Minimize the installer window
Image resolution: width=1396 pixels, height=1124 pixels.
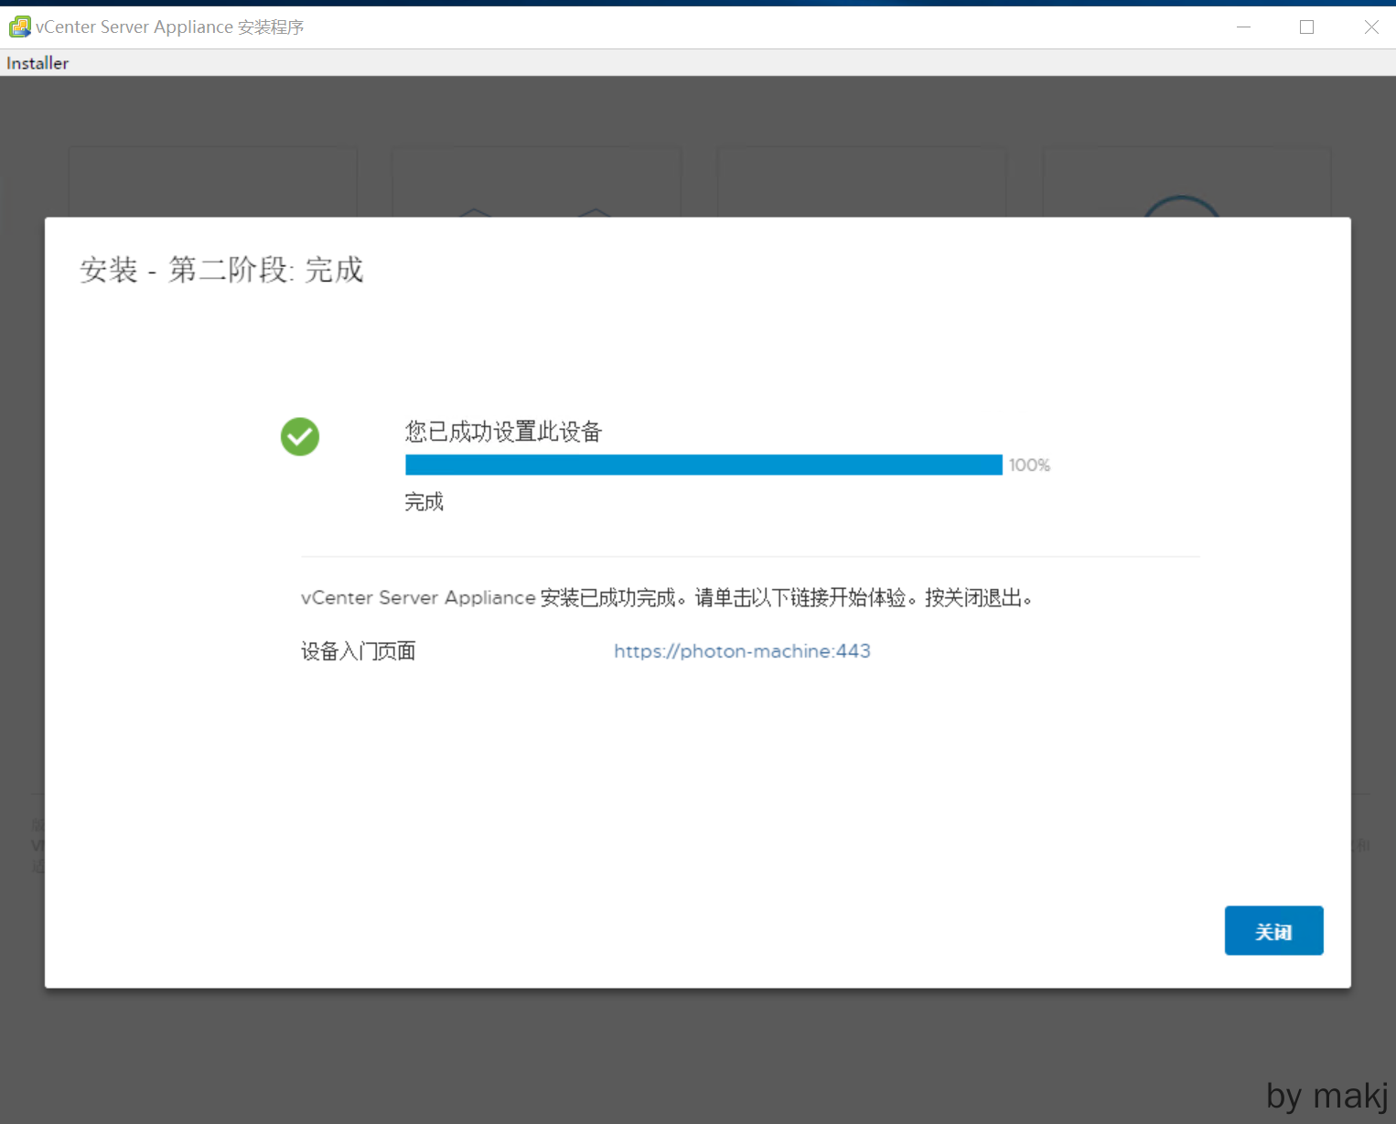tap(1243, 27)
